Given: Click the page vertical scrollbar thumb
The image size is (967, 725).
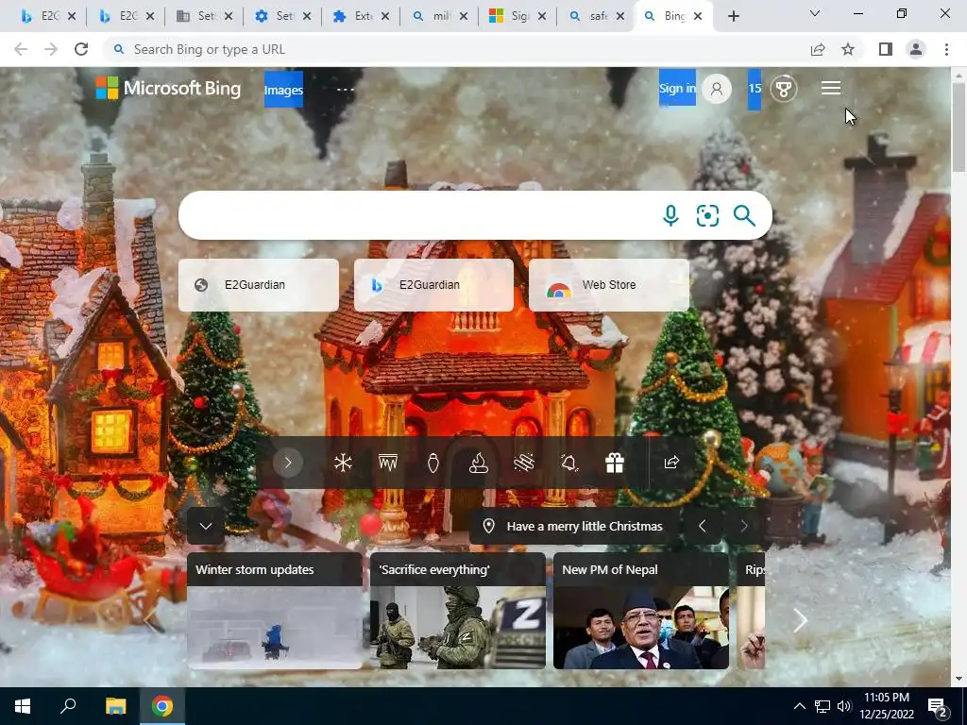Looking at the screenshot, I should (x=959, y=127).
